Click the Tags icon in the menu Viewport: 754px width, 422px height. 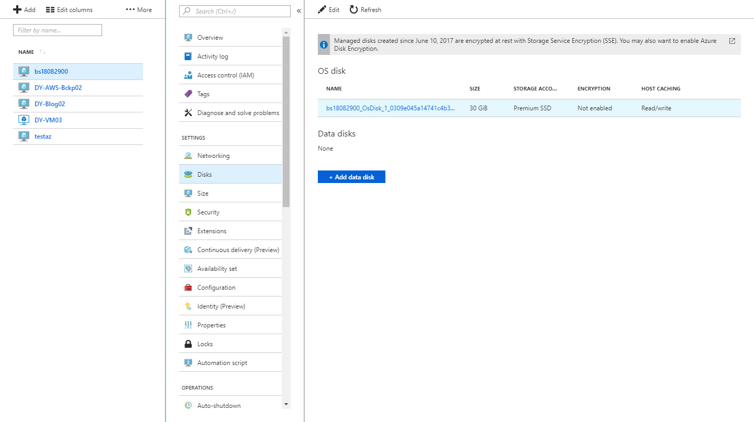[x=188, y=94]
